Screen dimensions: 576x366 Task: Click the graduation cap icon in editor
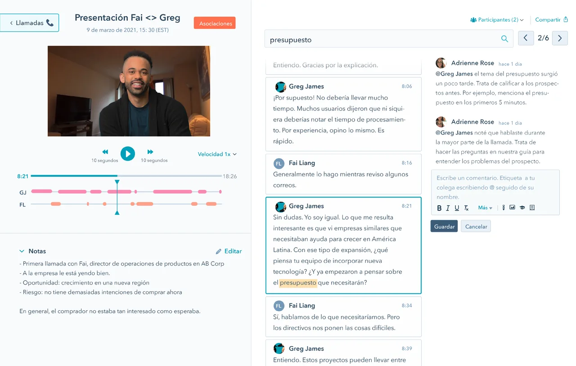point(522,208)
